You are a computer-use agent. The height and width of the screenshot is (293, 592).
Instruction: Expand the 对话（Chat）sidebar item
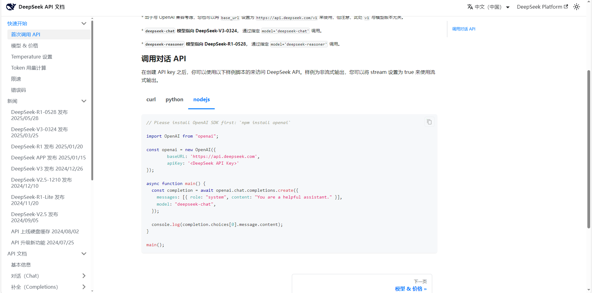click(x=84, y=276)
